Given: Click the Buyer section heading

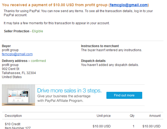Looking at the screenshot, I should point(6,46).
